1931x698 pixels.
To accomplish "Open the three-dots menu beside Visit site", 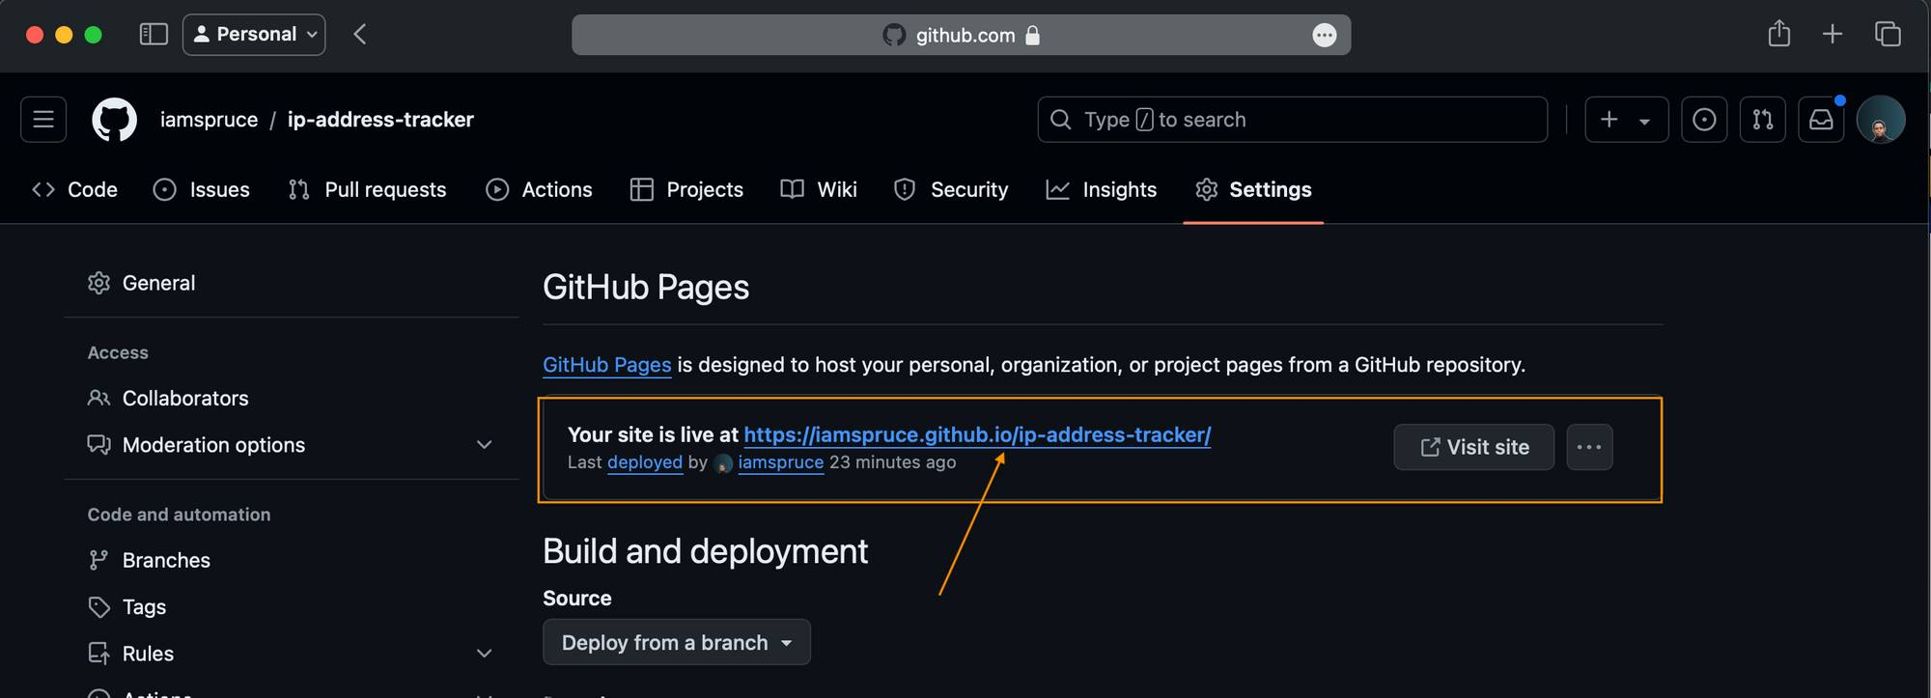I will (x=1589, y=447).
